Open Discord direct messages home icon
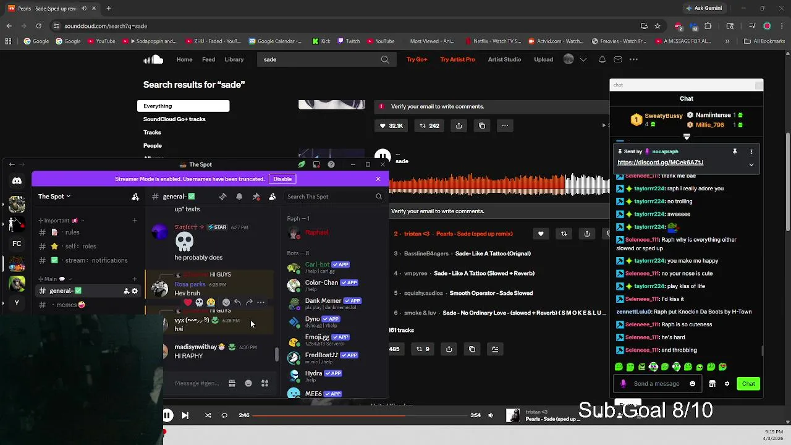 coord(17,181)
